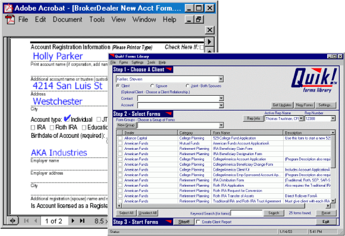Click the Settings... button near Quik! logo

click(325, 105)
